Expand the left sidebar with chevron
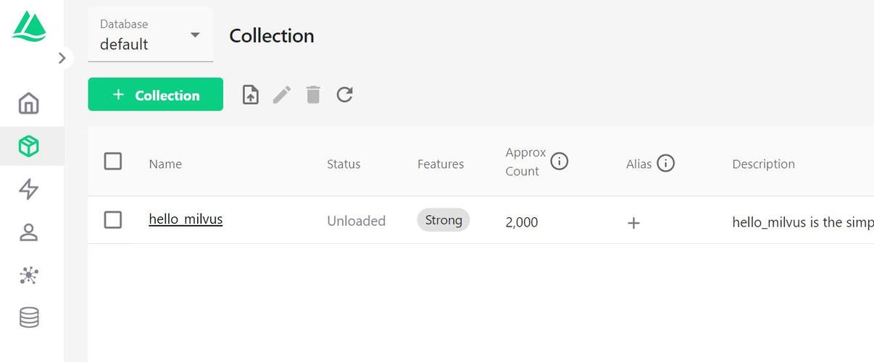 (x=62, y=58)
